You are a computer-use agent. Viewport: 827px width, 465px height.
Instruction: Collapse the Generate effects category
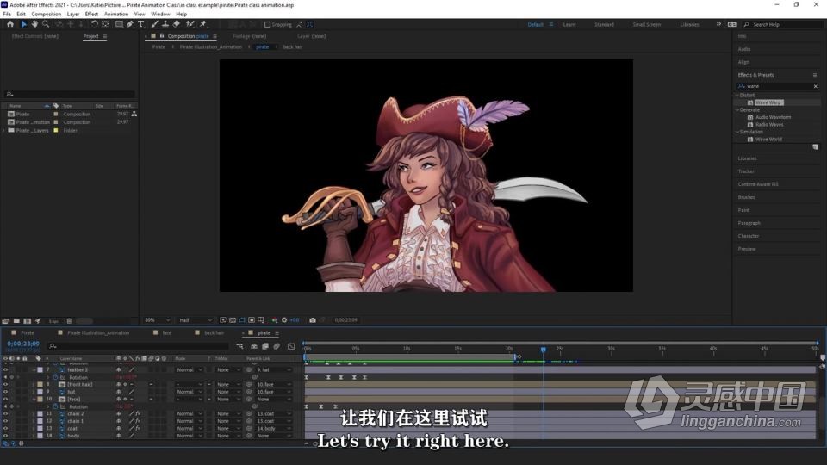click(x=737, y=110)
